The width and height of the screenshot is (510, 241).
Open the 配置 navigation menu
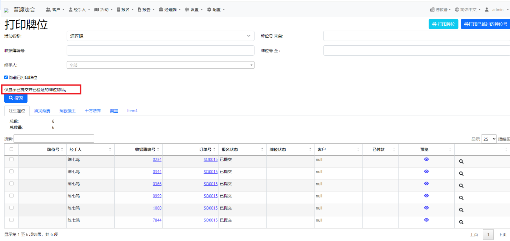point(216,10)
